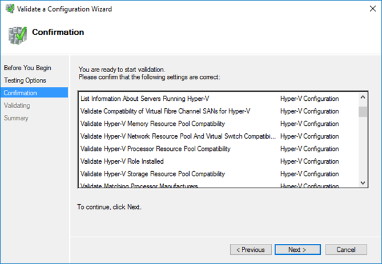
Task: Click the wizard title bar icon
Action: coord(10,9)
